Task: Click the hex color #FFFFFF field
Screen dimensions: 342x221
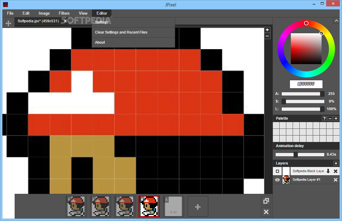Action: (306, 84)
